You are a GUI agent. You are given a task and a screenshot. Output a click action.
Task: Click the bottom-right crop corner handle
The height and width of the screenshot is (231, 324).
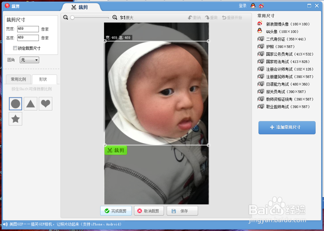tap(208, 145)
